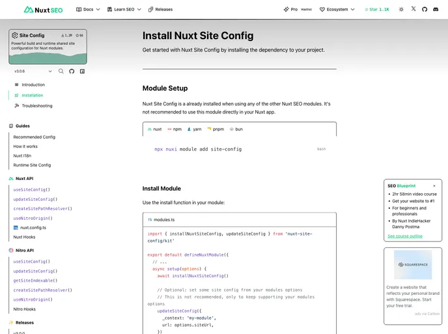Viewport: 448px width, 334px height.
Task: Click the Nuxt API section icon
Action: click(11, 179)
